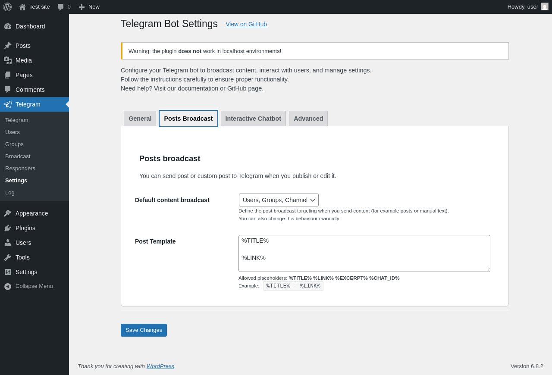Click the Users person icon
This screenshot has width=552, height=375.
tap(8, 243)
